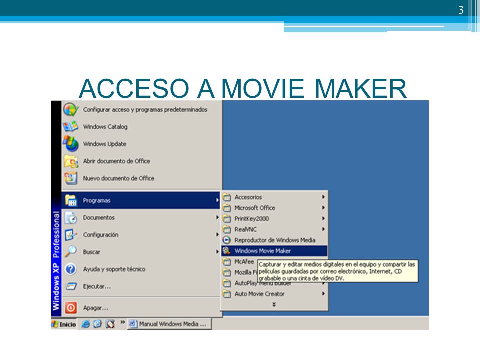Click the AutoPlay Menu Builder folder icon
Viewport: 480px width, 360px height.
pyautogui.click(x=227, y=283)
